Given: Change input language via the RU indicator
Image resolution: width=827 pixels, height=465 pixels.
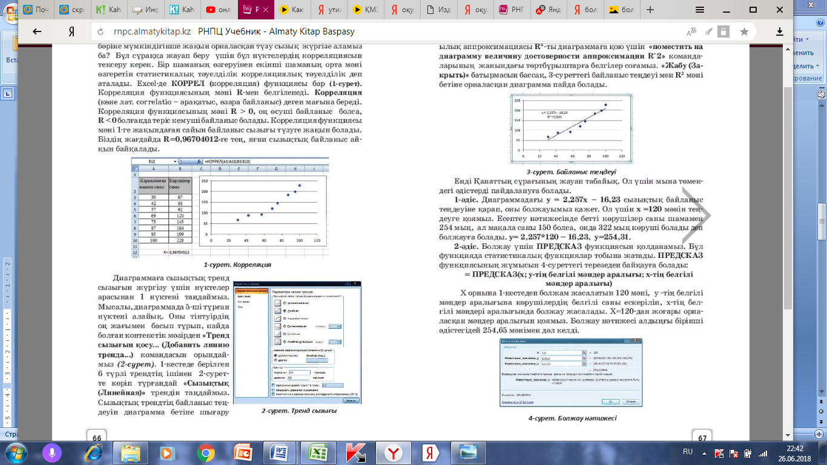Looking at the screenshot, I should (x=688, y=452).
